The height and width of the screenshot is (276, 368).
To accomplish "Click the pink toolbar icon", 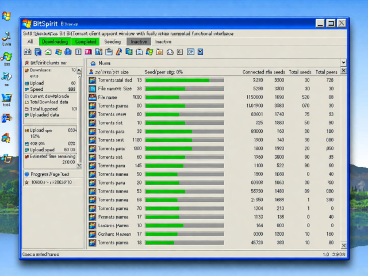I will [88, 52].
